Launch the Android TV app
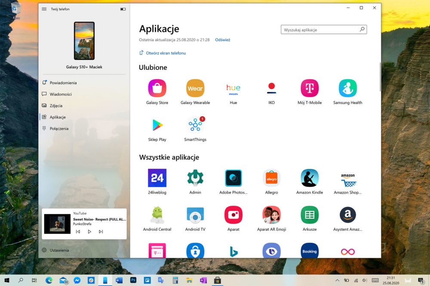430x286 pixels. (x=195, y=215)
